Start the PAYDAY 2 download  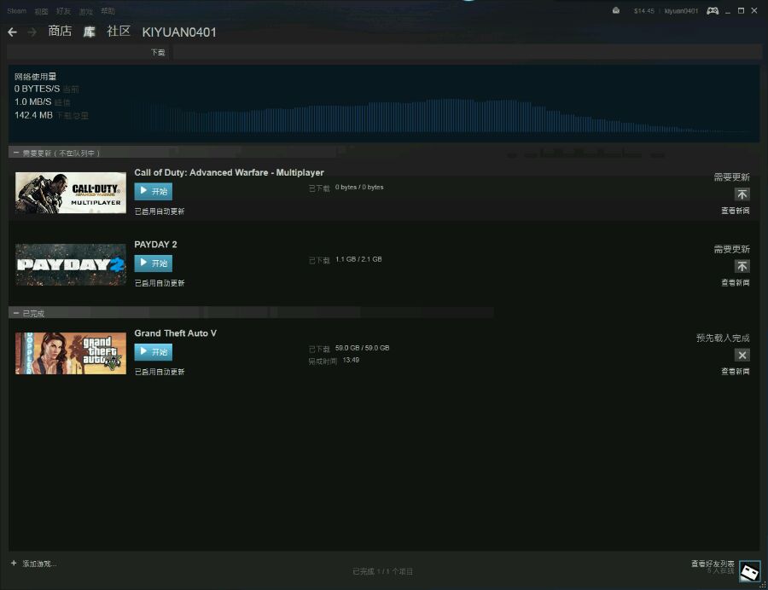click(154, 263)
